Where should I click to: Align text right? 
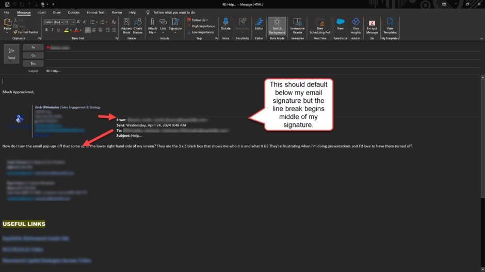100,30
